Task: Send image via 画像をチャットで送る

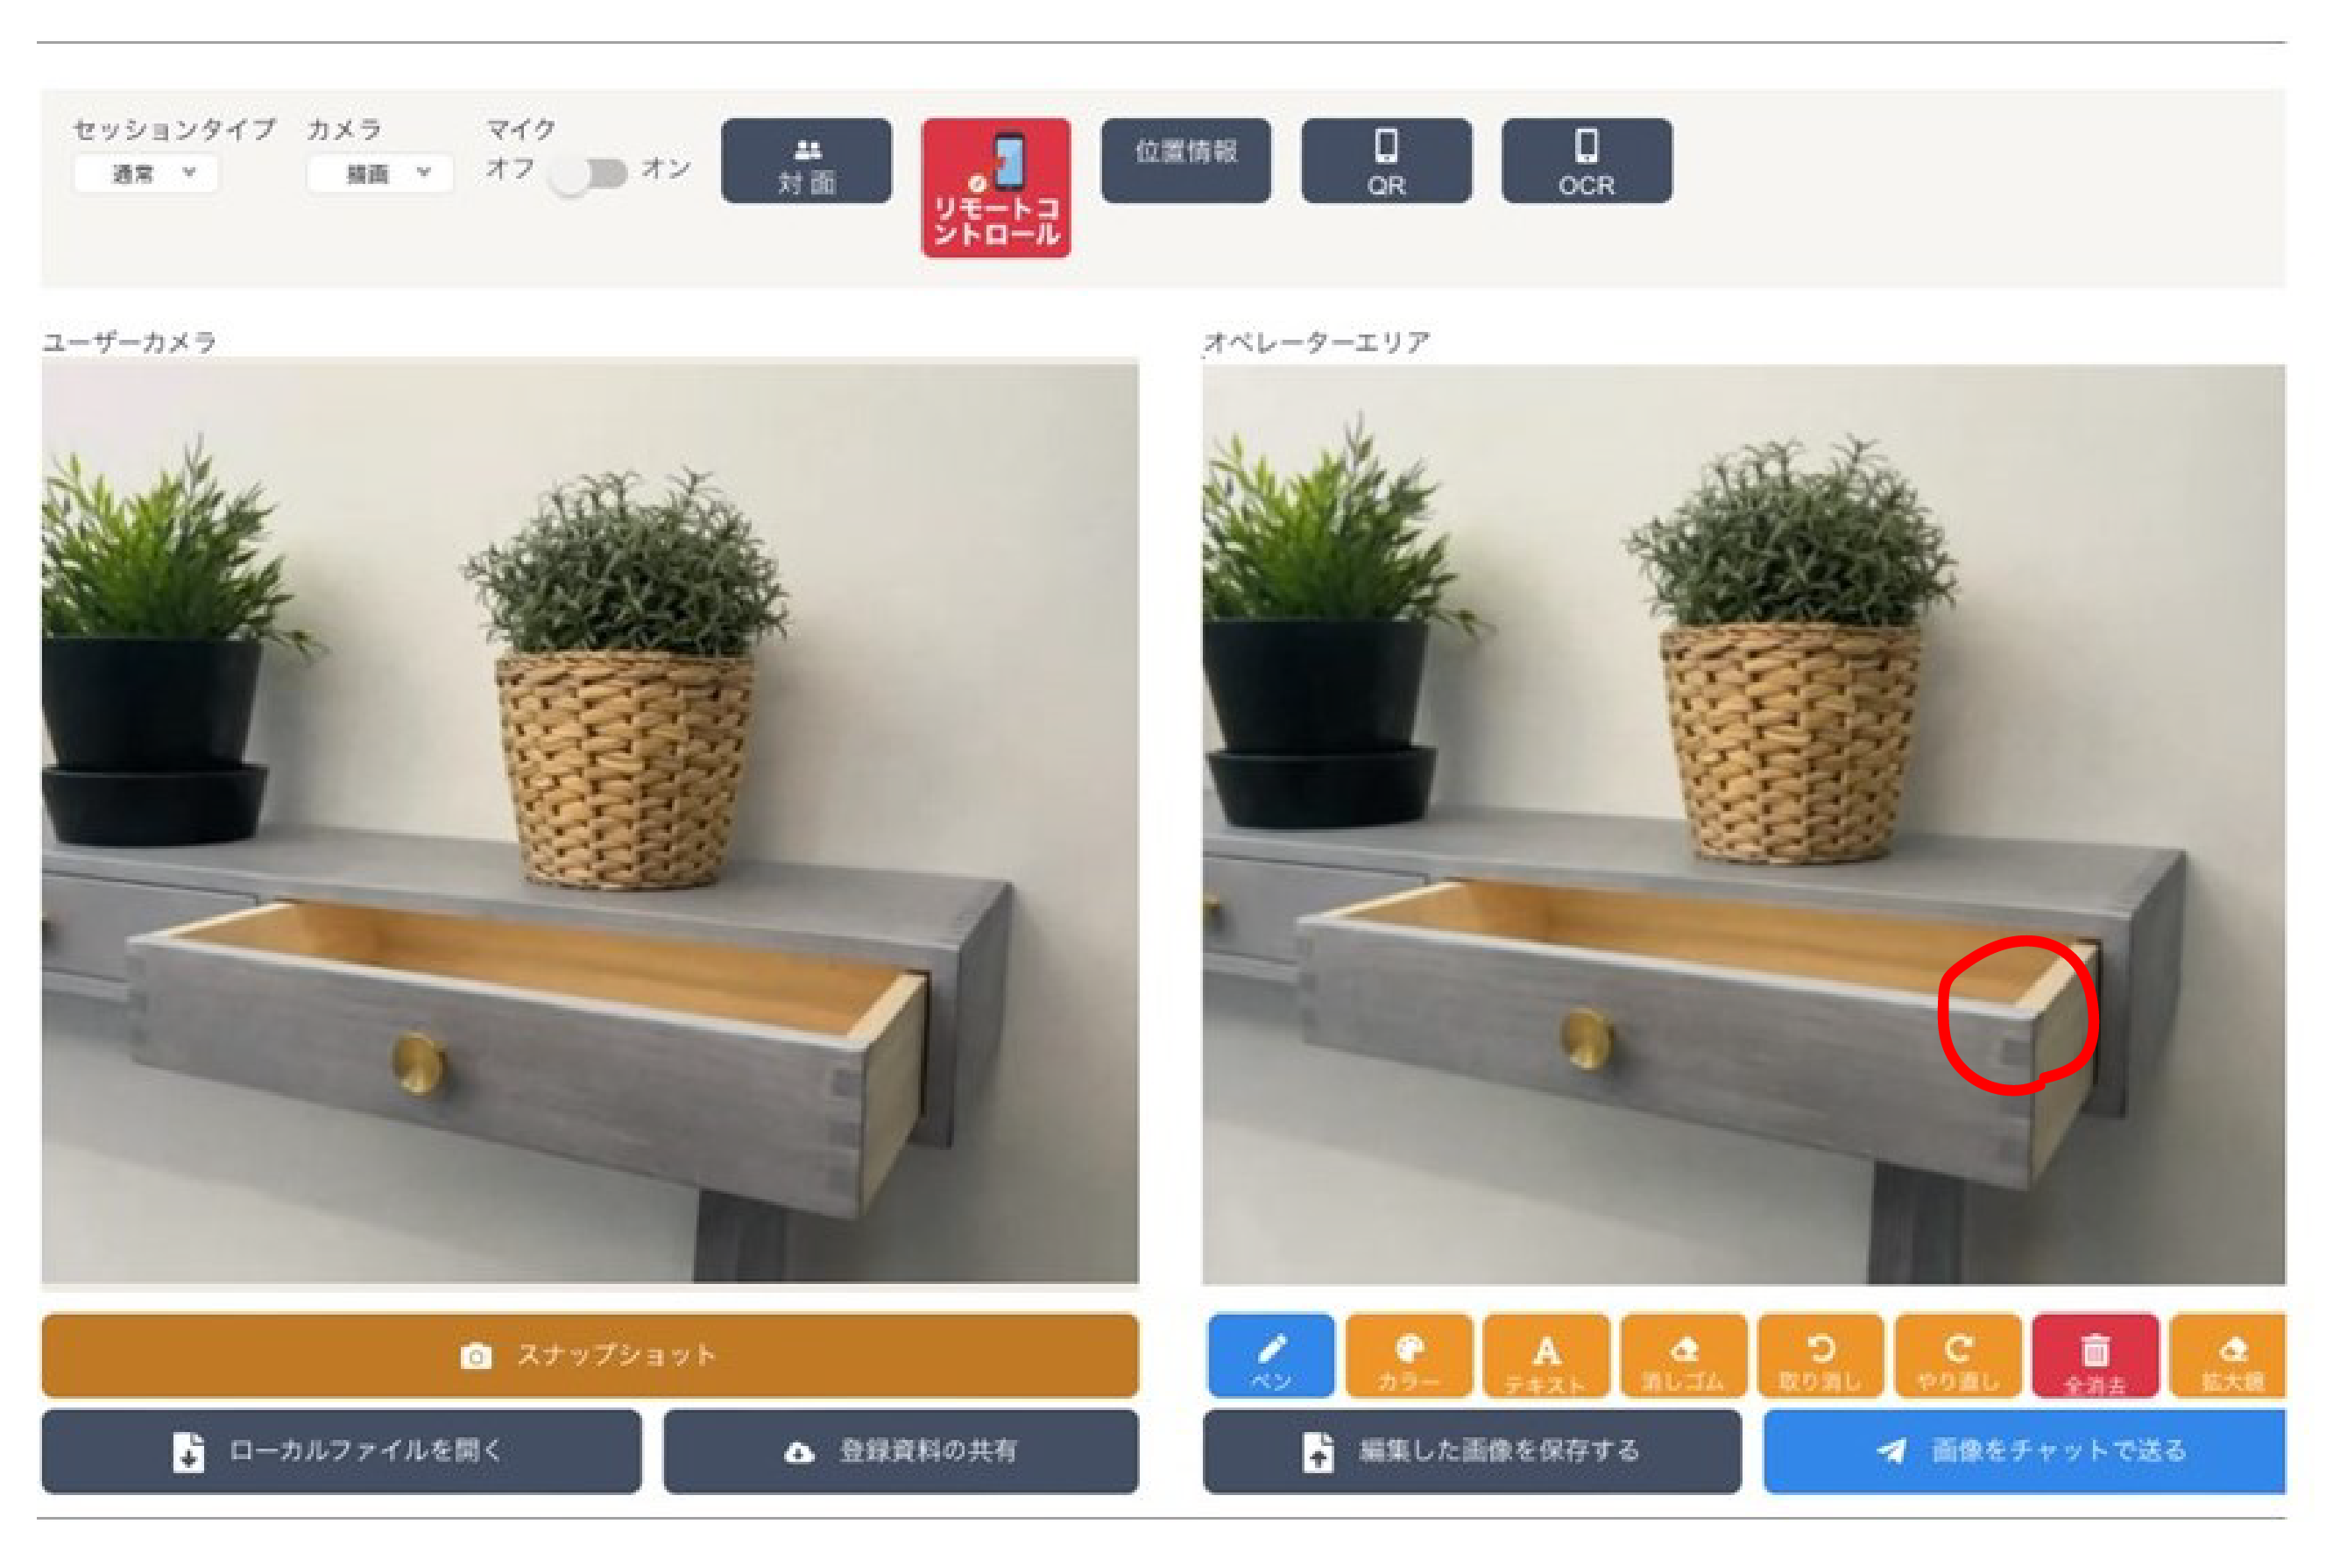Action: click(2024, 1450)
